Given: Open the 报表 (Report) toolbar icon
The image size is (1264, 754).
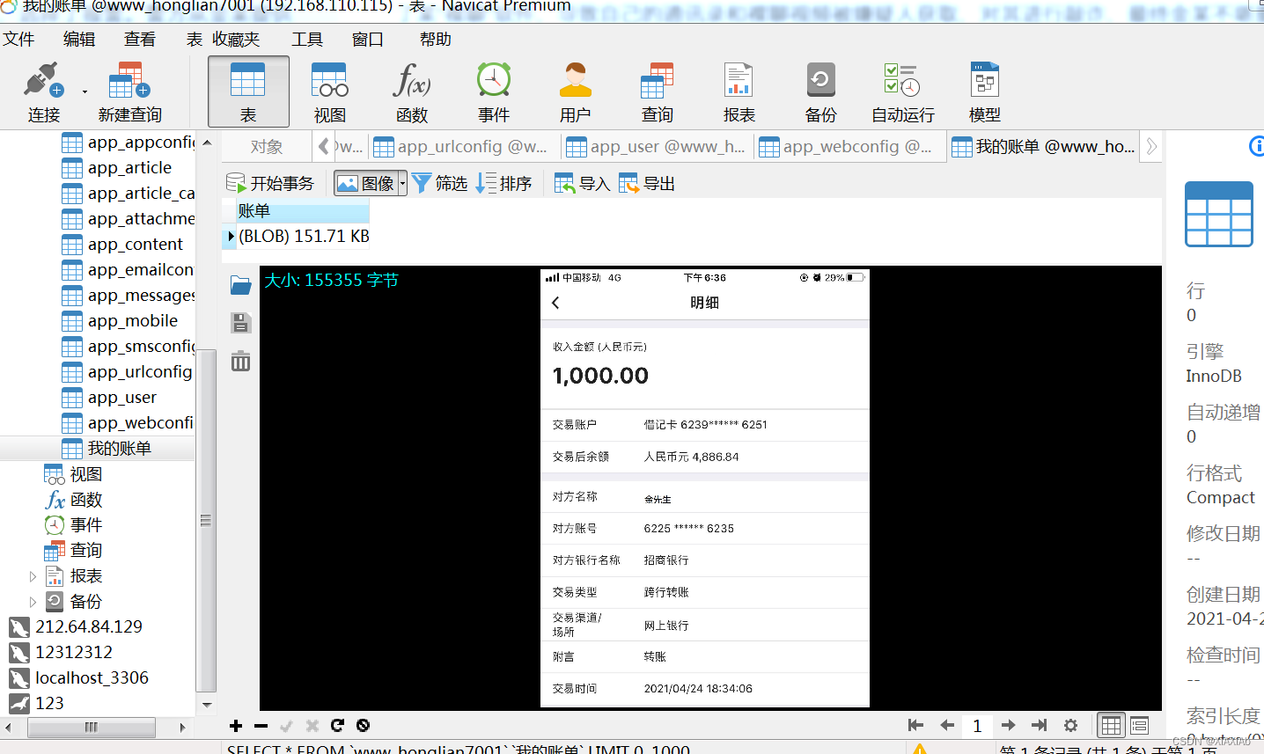Looking at the screenshot, I should click(x=739, y=92).
